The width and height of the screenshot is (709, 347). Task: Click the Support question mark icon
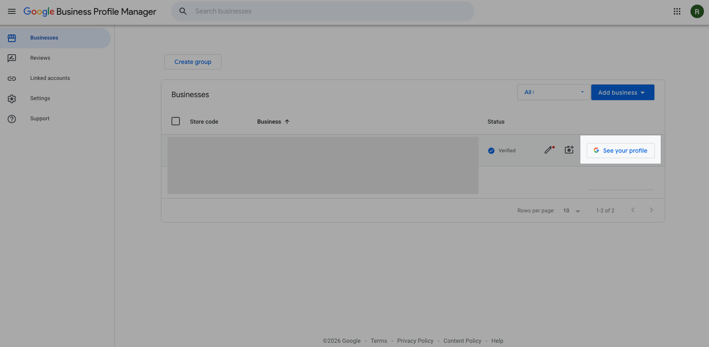pyautogui.click(x=12, y=119)
